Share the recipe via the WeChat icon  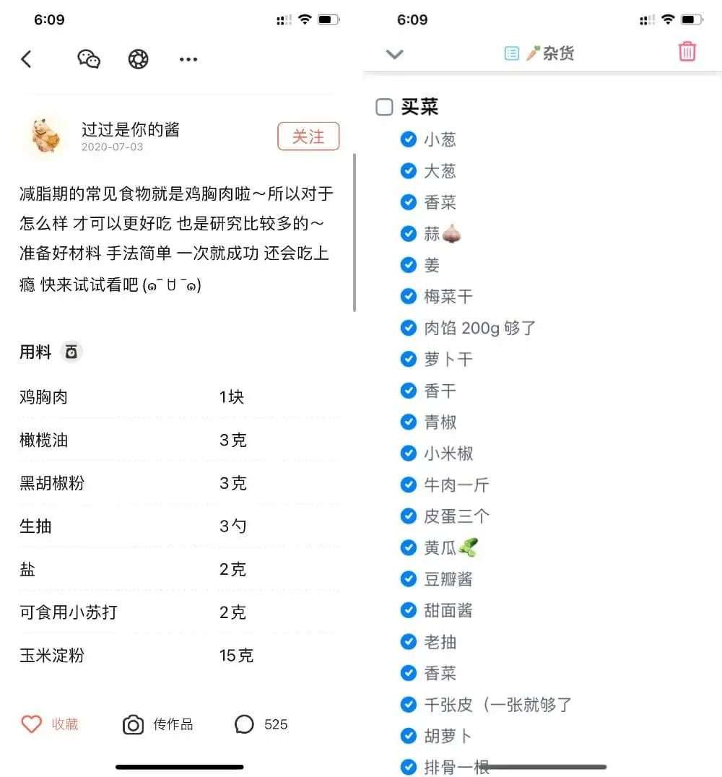pos(89,59)
